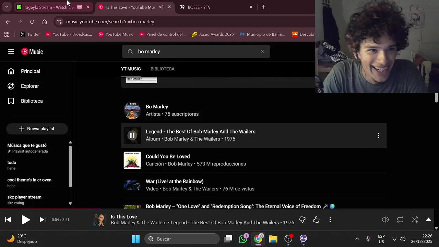Open the Bo Marley artist result
Viewport: 439px width, 247px height.
[254, 110]
